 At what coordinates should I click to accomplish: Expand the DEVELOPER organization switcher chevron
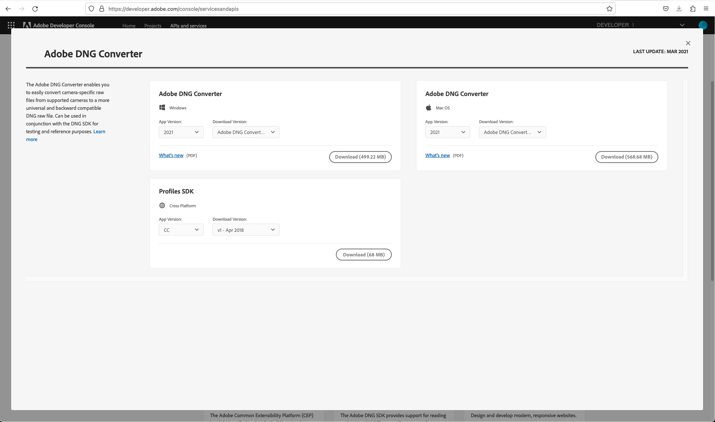[x=682, y=25]
